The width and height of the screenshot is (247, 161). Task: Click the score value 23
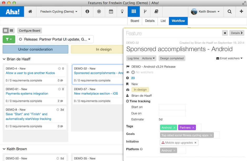coord(133,78)
